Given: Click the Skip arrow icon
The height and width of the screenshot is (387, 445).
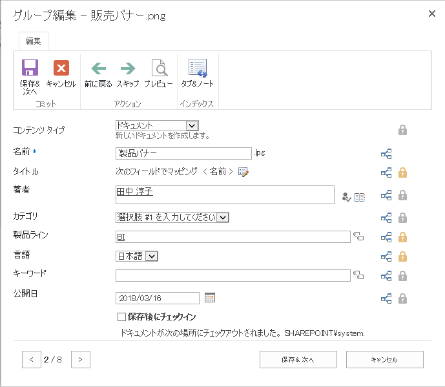Looking at the screenshot, I should click(128, 68).
